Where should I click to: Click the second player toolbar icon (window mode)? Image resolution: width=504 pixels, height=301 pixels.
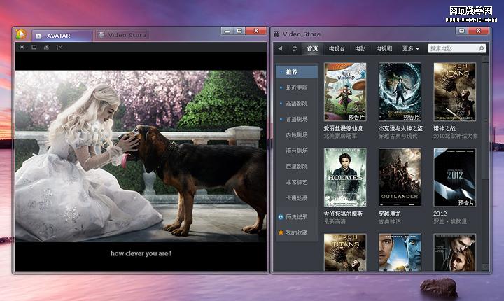(x=34, y=48)
